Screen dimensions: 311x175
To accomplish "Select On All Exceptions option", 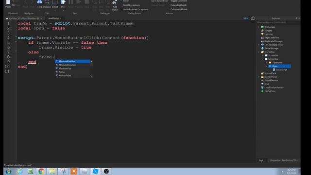I will pyautogui.click(x=131, y=5).
